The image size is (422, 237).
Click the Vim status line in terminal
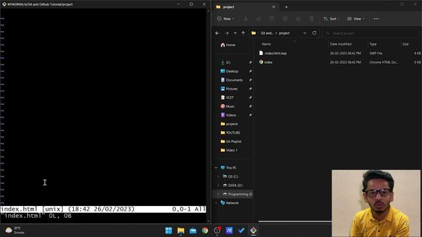103,209
